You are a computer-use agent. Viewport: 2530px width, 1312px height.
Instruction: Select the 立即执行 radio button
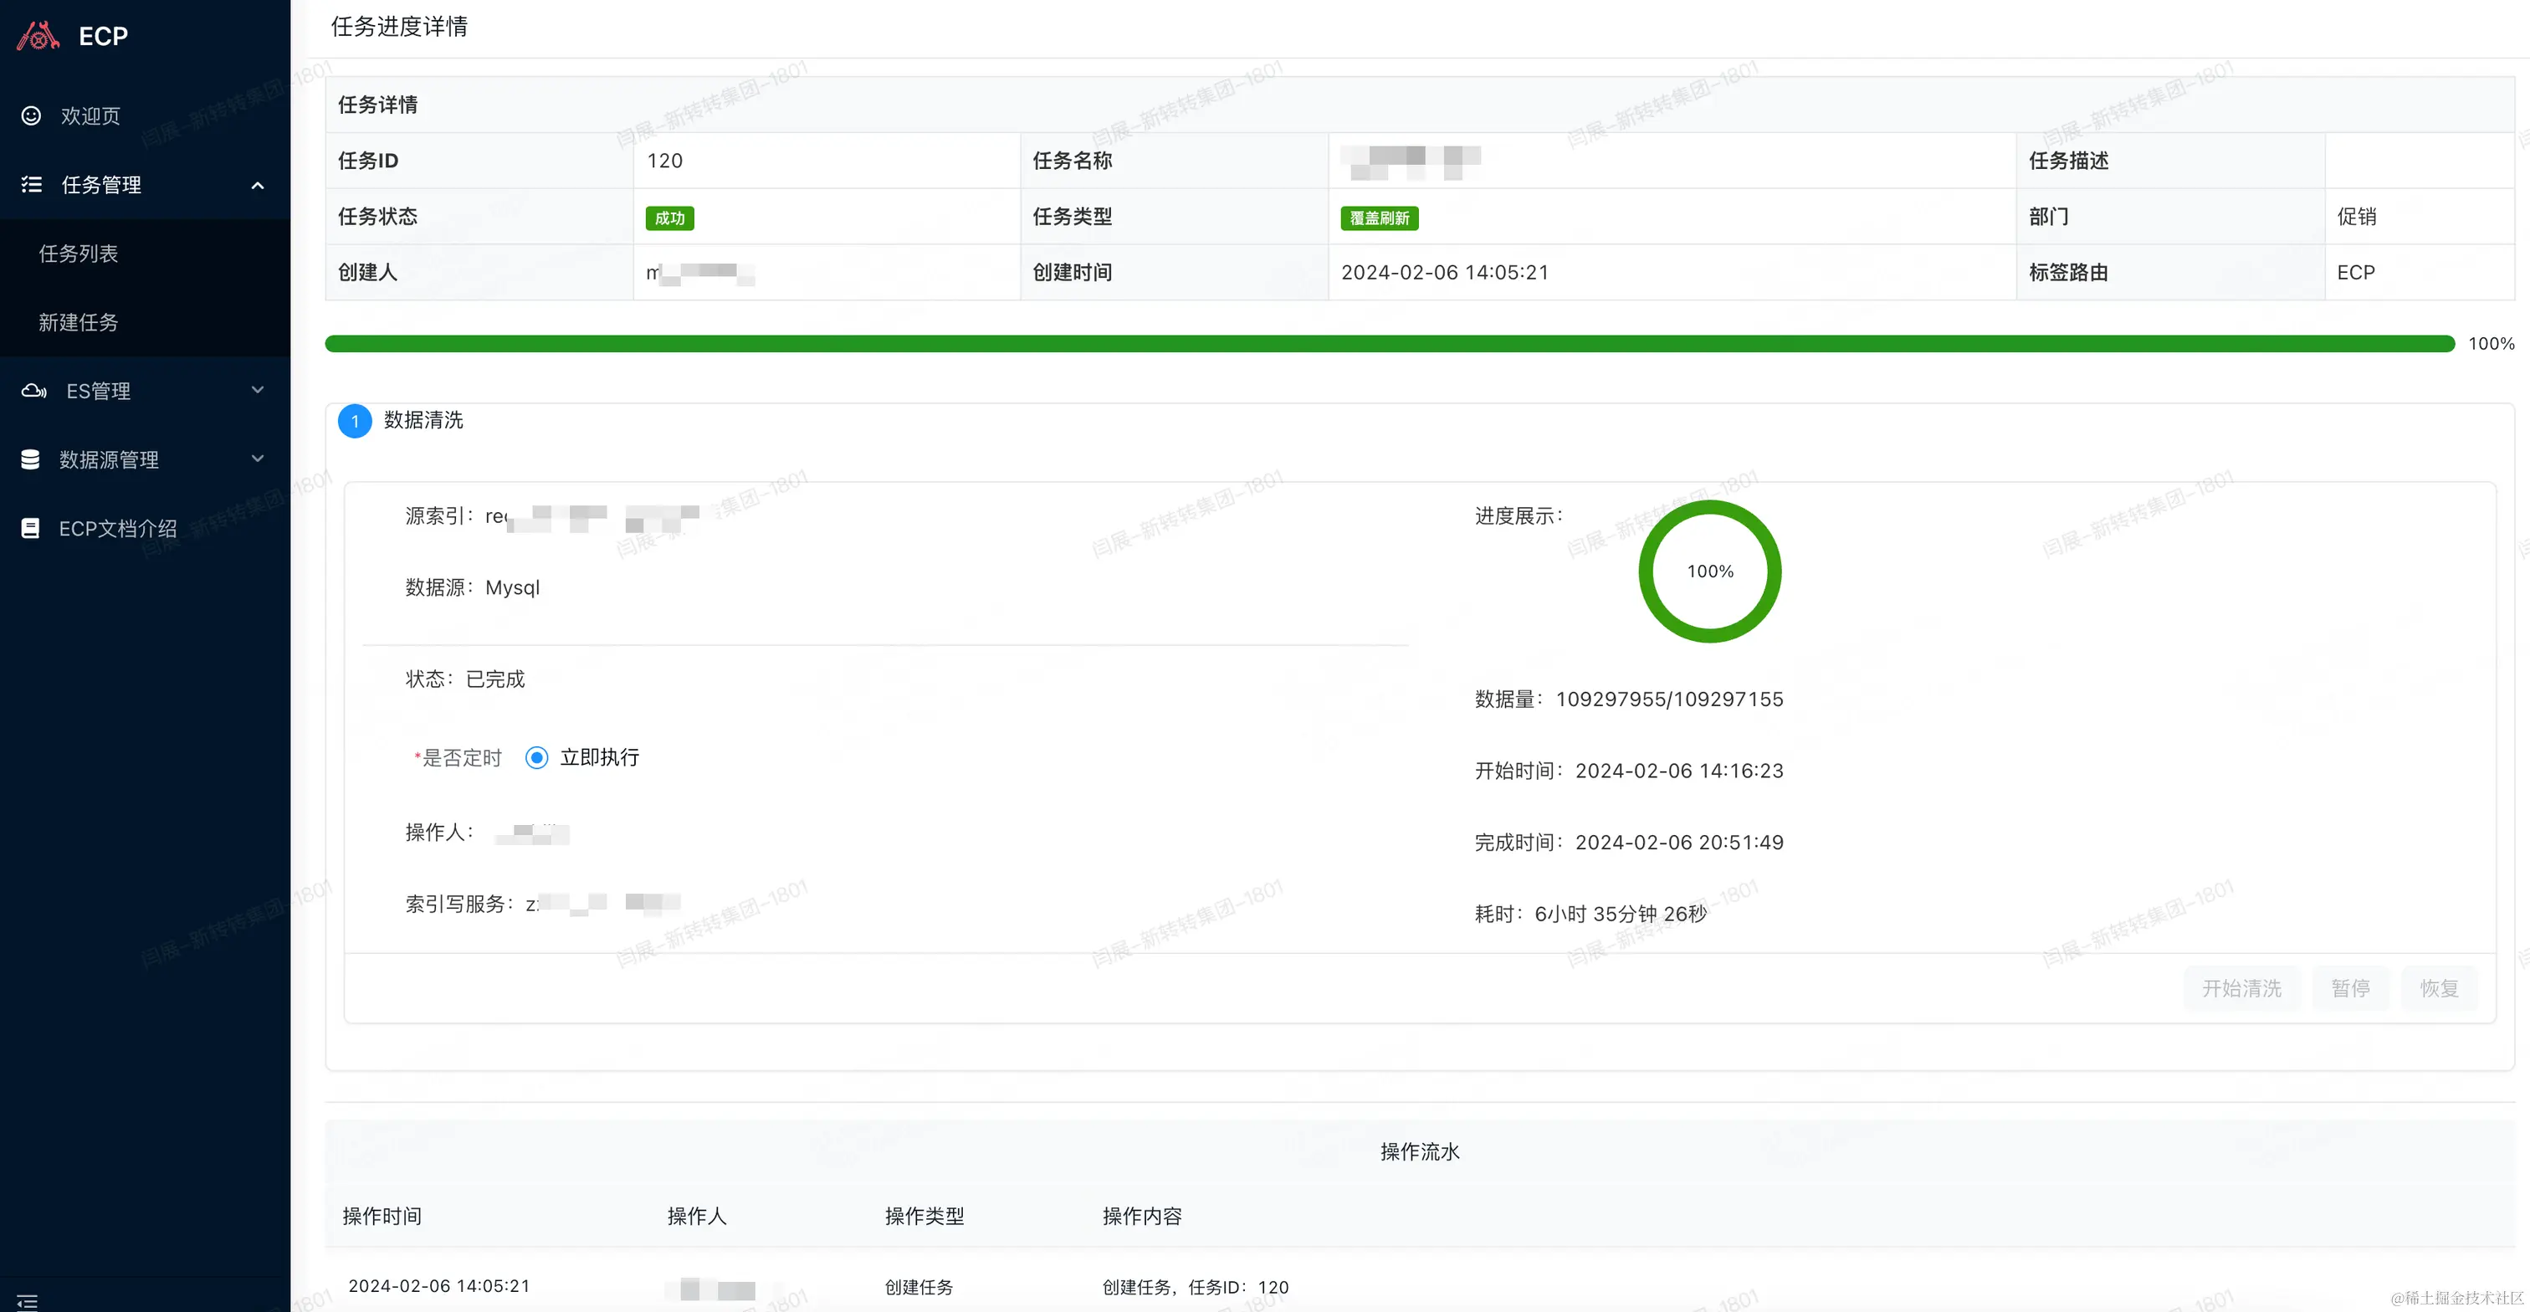click(x=536, y=757)
